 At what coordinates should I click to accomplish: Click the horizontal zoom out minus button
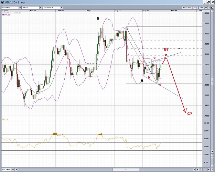(x=197, y=170)
